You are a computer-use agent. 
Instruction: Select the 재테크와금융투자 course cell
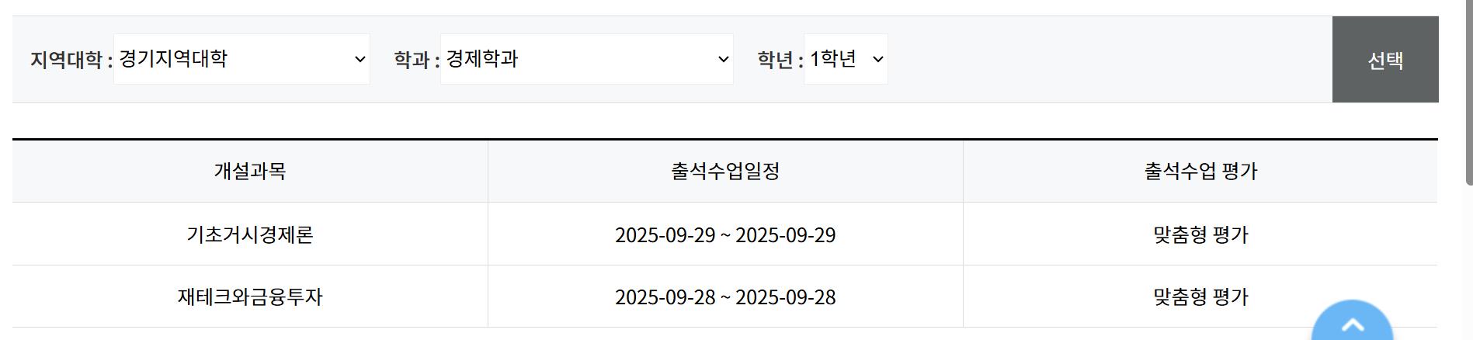coord(250,297)
